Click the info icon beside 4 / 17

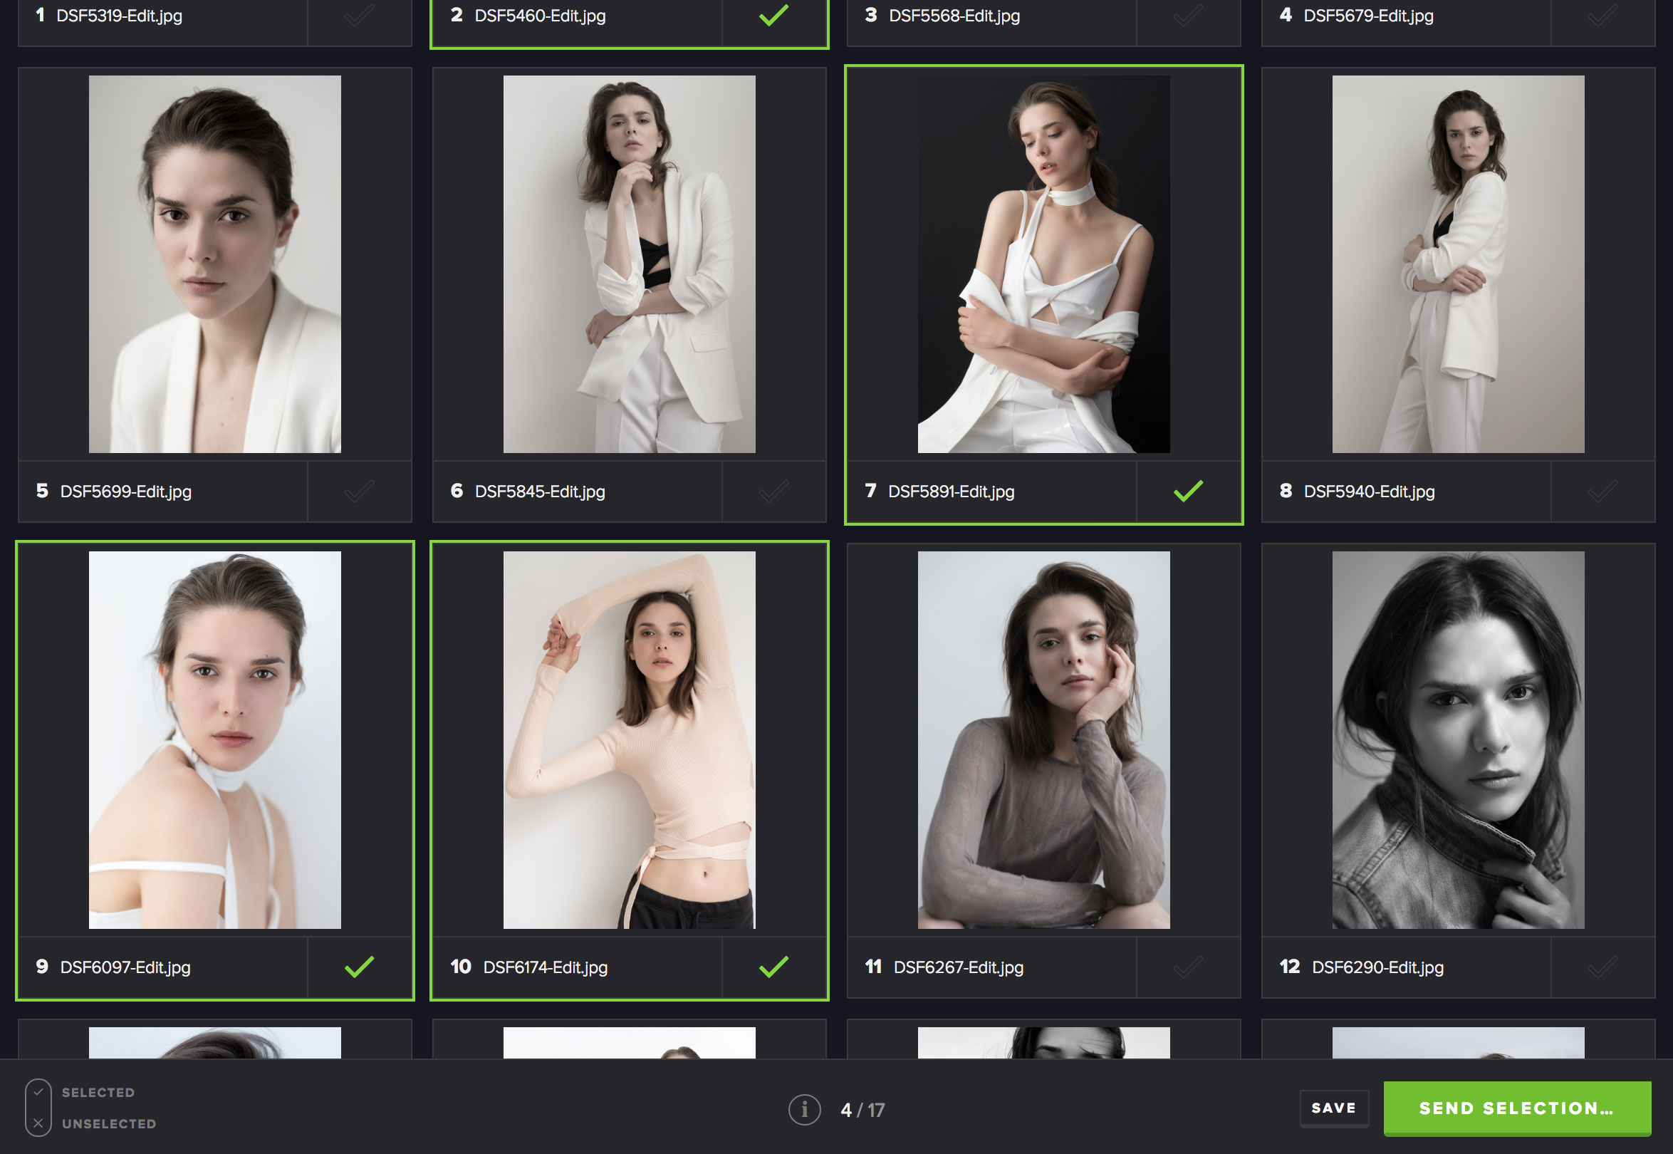pos(805,1109)
